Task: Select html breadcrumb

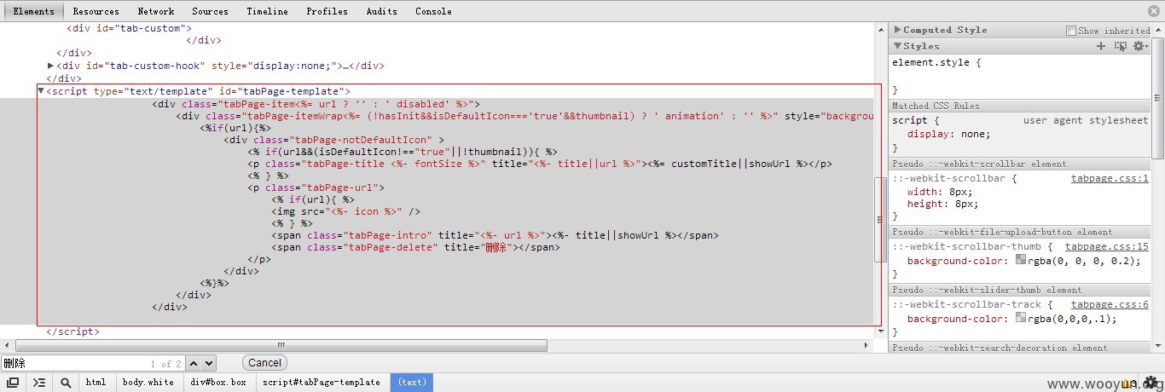Action: tap(96, 383)
